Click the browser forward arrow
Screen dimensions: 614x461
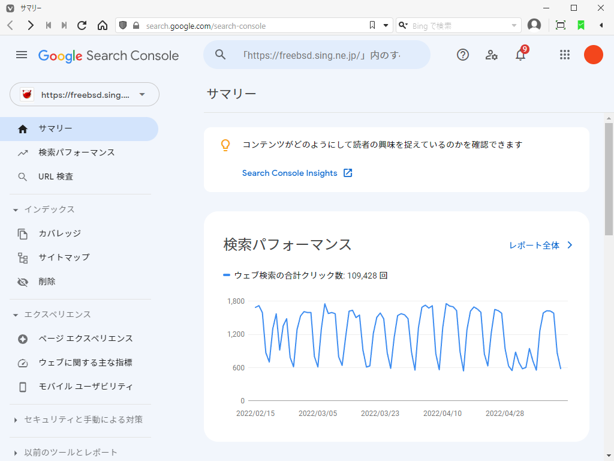coord(30,25)
